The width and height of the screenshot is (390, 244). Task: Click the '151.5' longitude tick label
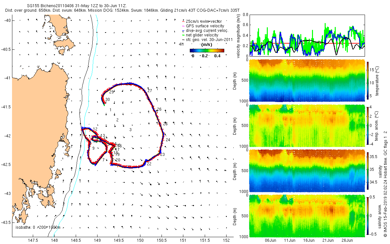(204, 240)
